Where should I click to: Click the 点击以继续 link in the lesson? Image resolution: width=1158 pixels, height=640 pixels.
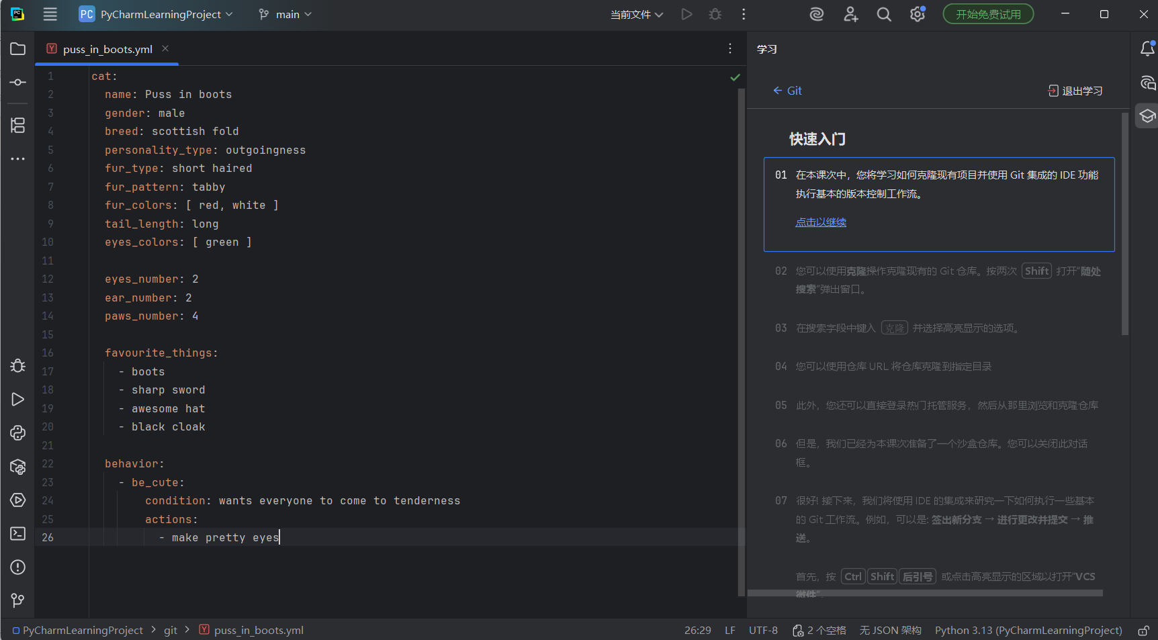820,222
